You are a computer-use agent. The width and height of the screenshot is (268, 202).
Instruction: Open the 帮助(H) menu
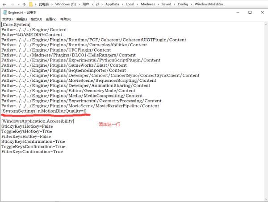[x=65, y=20]
